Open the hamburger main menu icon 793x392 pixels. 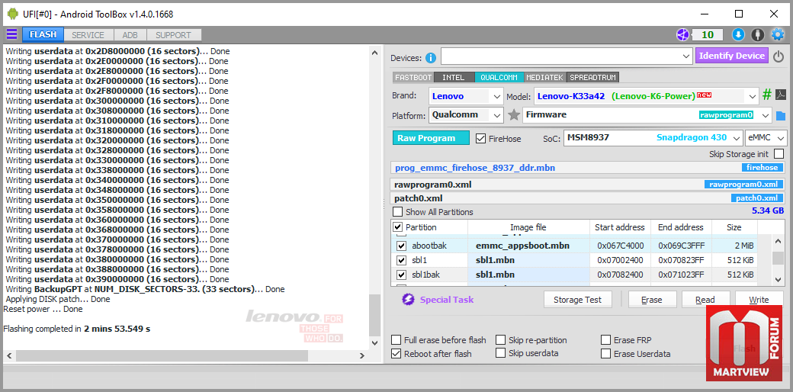click(11, 34)
